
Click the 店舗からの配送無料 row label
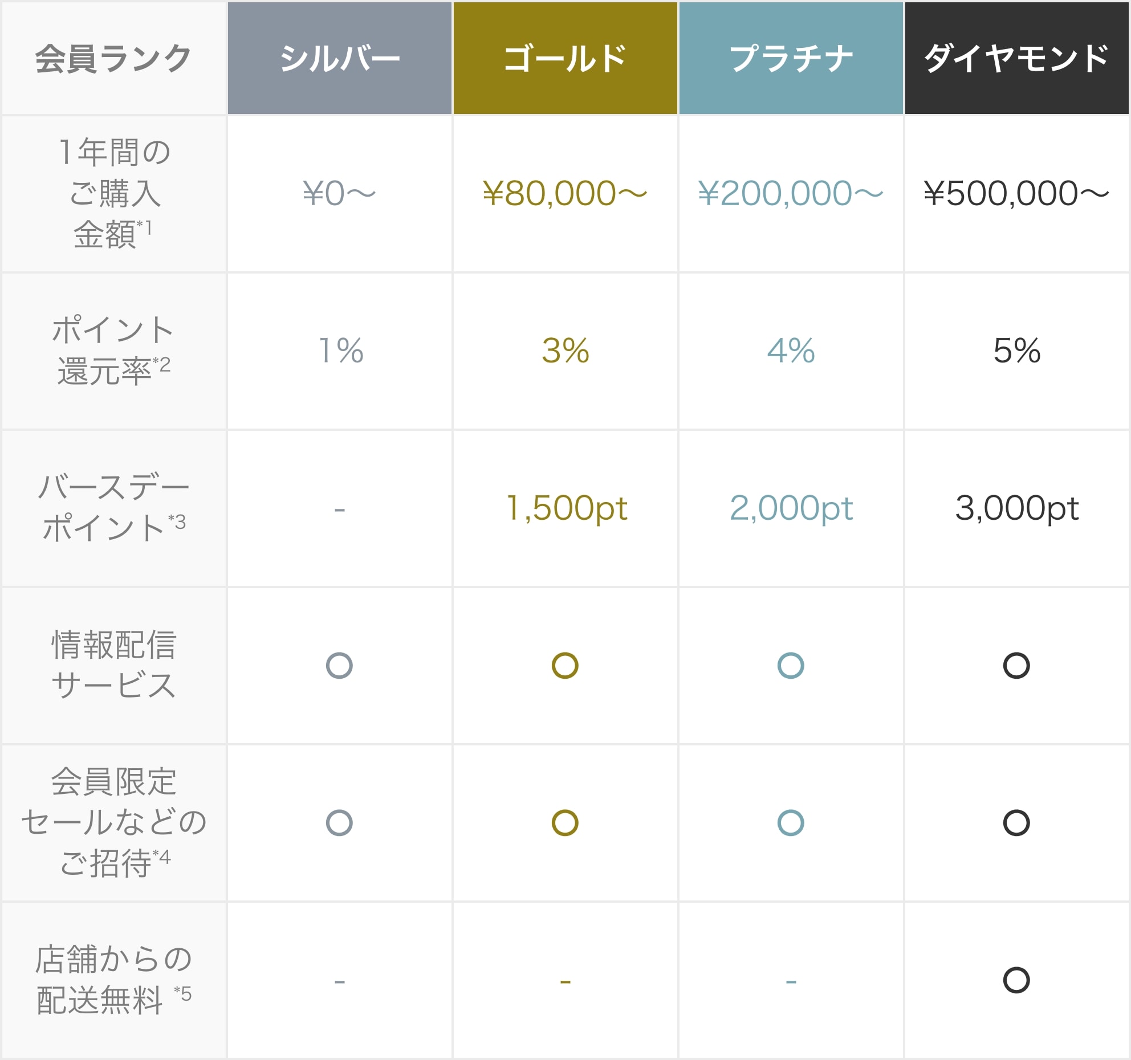coord(114,980)
